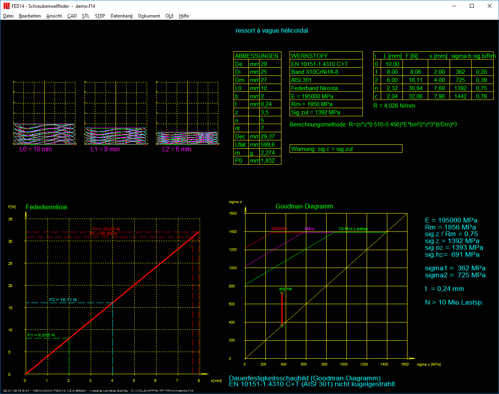Select the STEP menu

(x=100, y=16)
